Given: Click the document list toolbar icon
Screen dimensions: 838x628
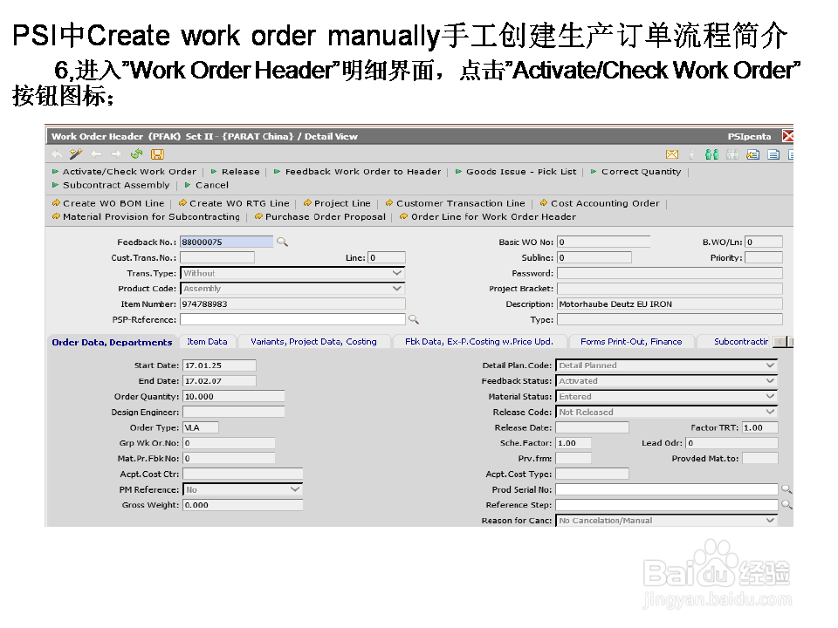Looking at the screenshot, I should point(773,154).
